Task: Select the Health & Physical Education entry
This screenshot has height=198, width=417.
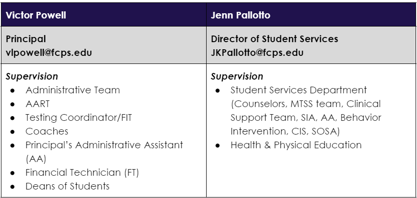Action: [x=296, y=144]
